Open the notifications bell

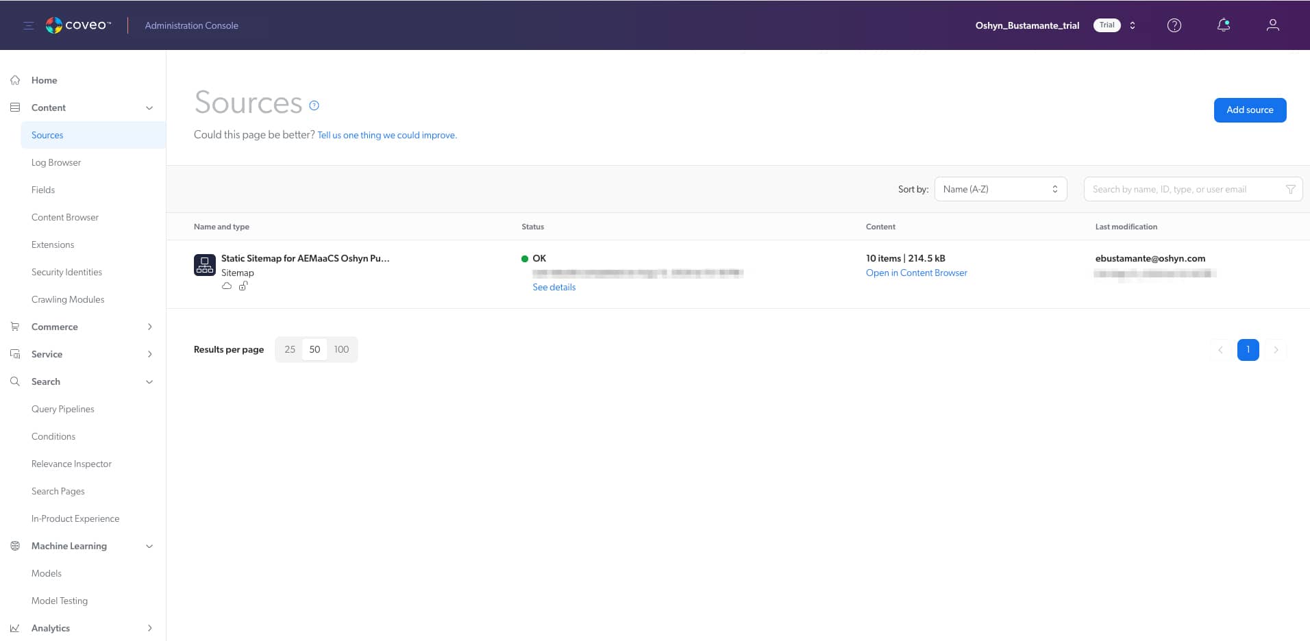tap(1224, 25)
